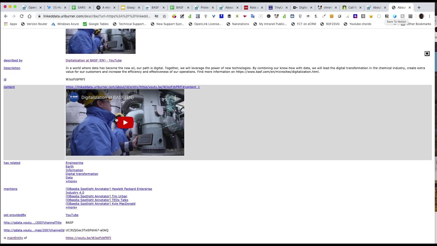Click the eye-shaped extension icon
Image resolution: width=437 pixels, height=246 pixels.
point(308,16)
